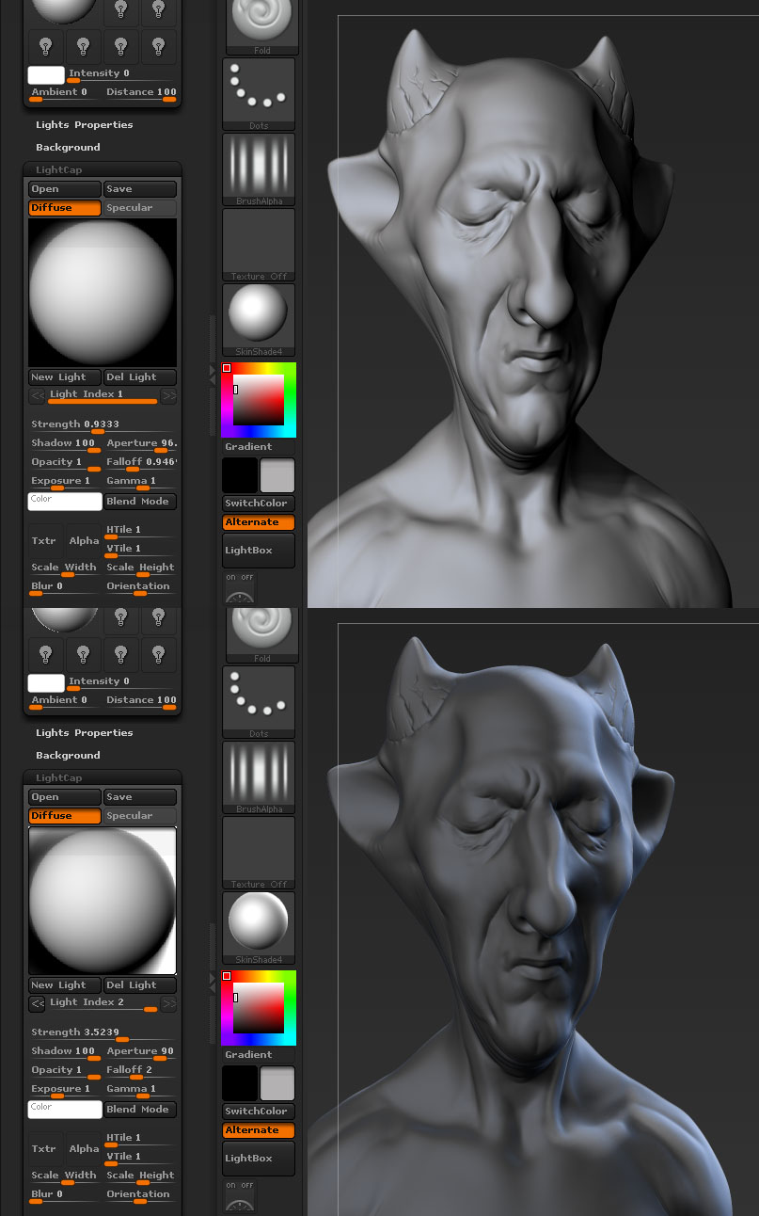This screenshot has width=759, height=1216.
Task: Expand Lights Properties in upper screenshot
Action: (85, 124)
